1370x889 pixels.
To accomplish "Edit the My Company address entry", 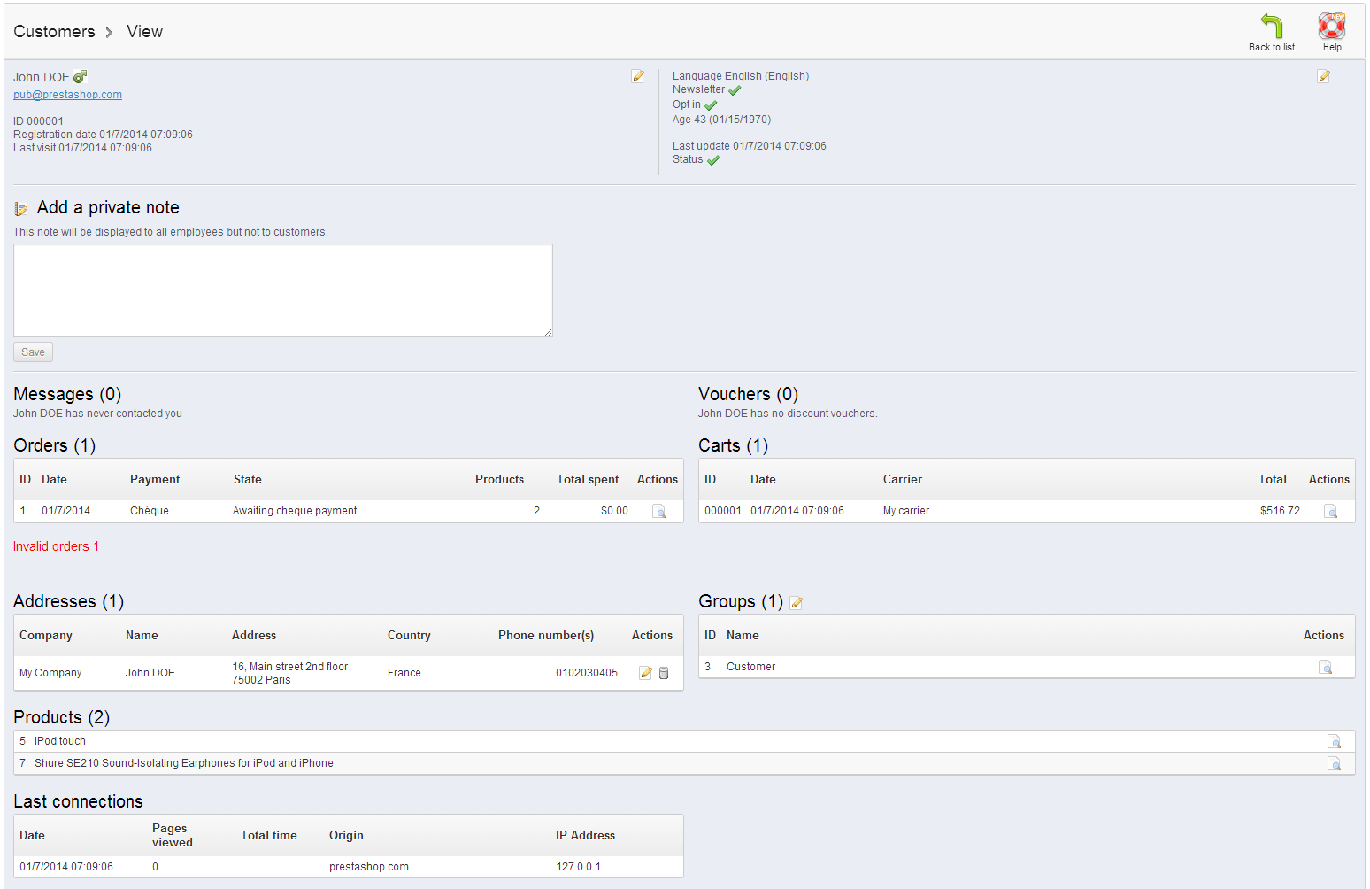I will coord(645,673).
